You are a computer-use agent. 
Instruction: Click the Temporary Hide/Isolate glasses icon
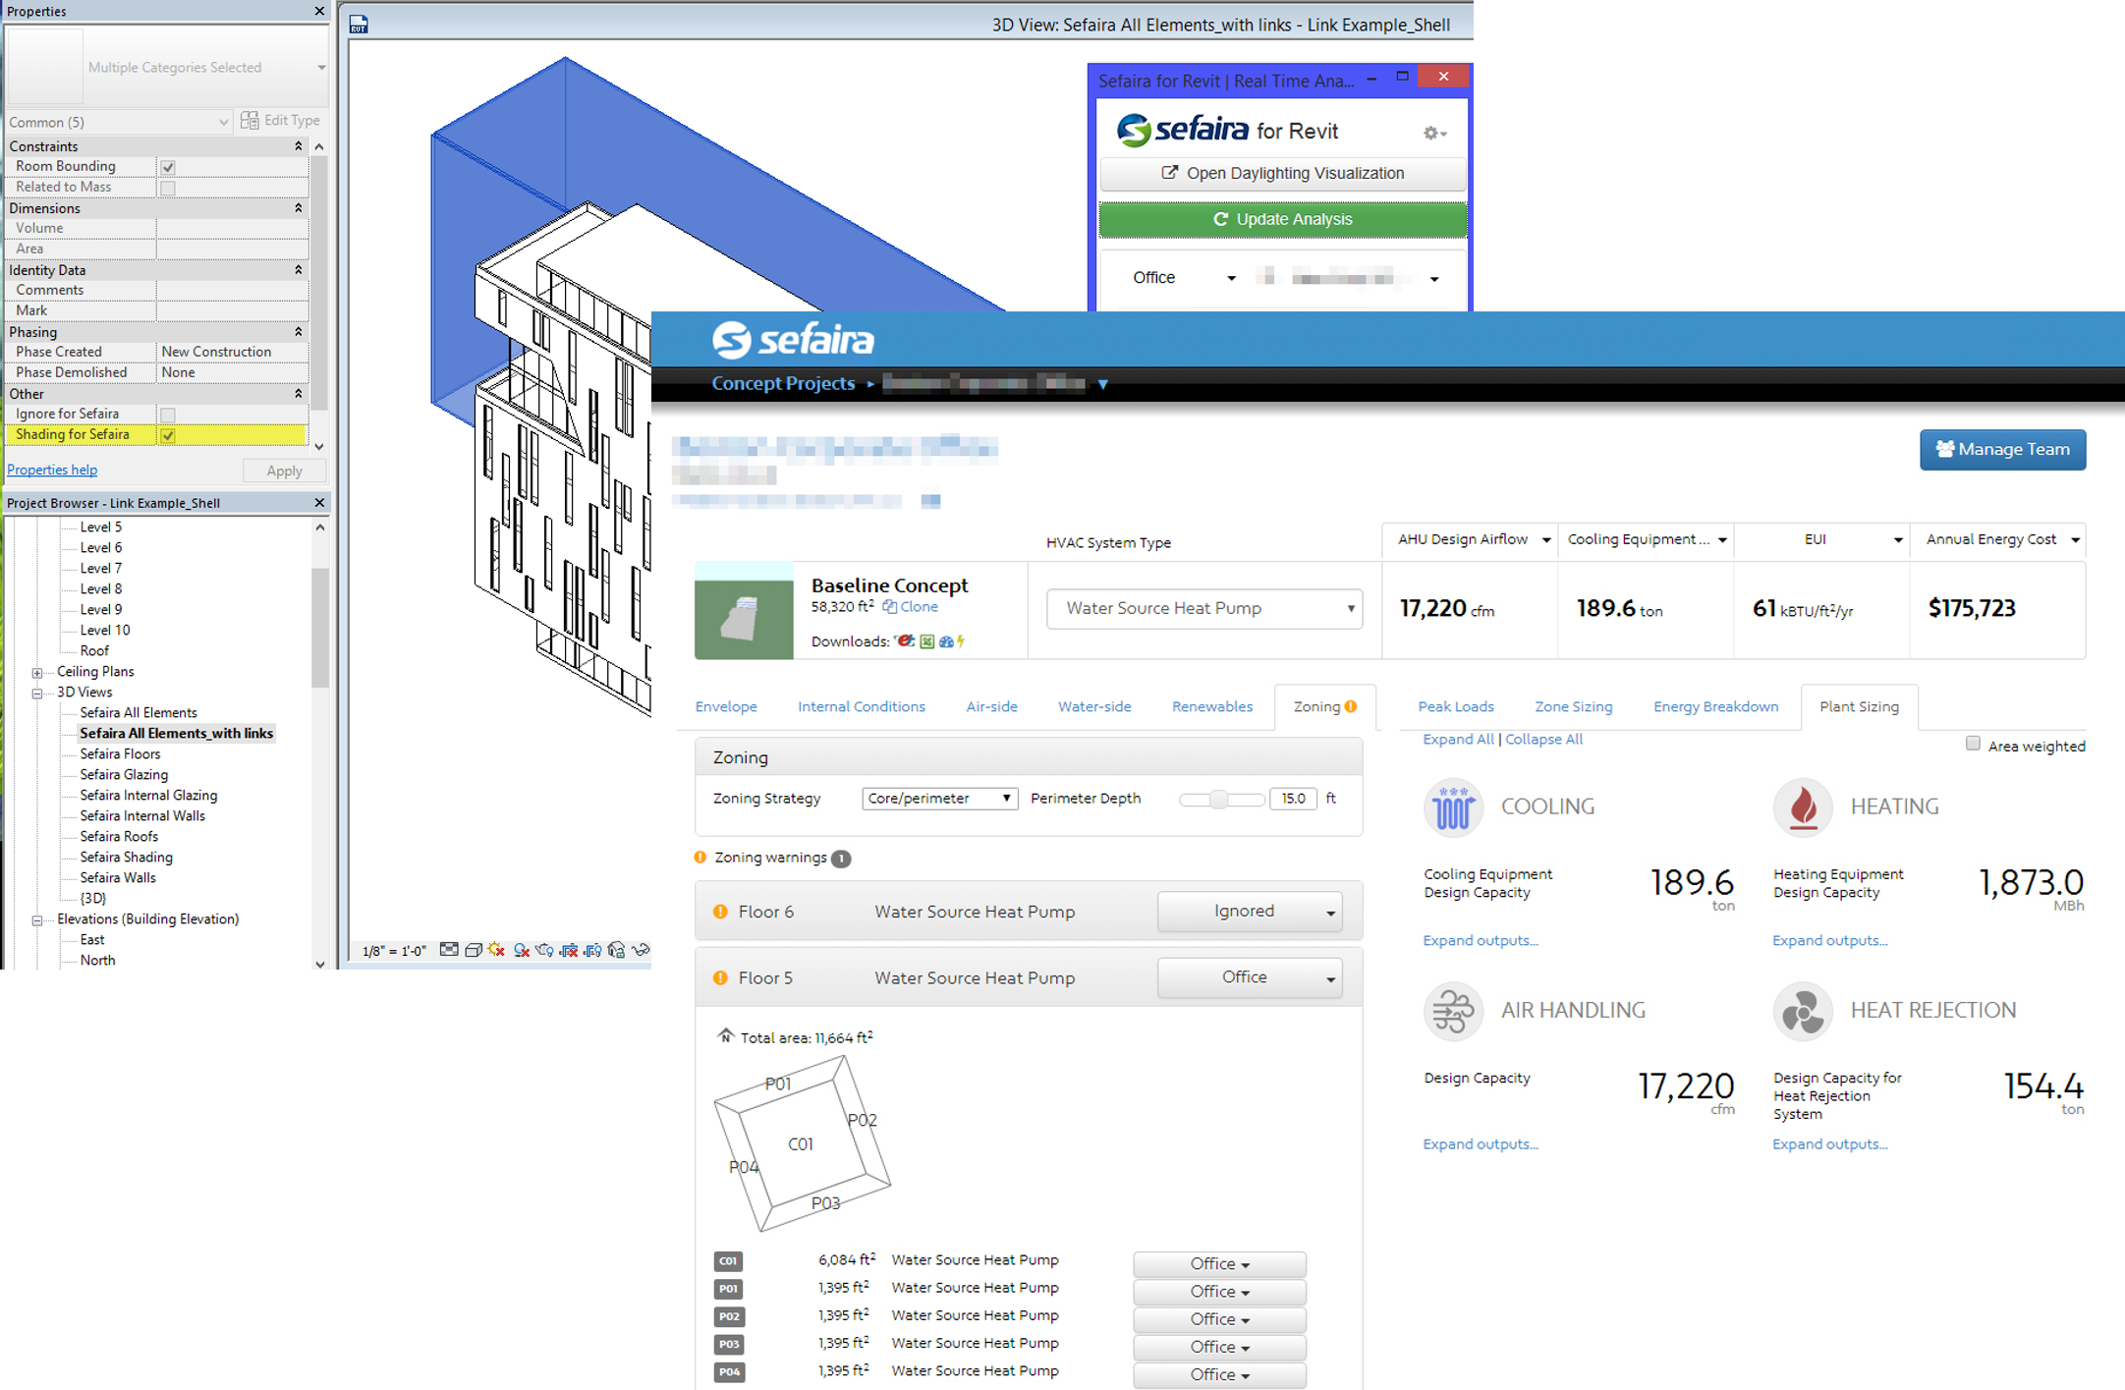coord(641,949)
